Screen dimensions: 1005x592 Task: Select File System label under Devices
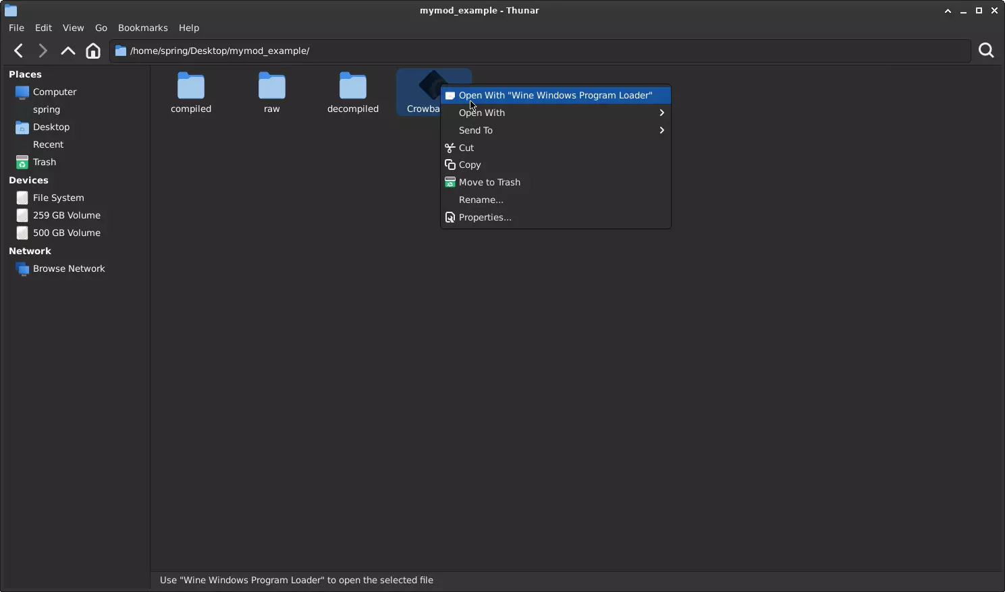click(59, 198)
